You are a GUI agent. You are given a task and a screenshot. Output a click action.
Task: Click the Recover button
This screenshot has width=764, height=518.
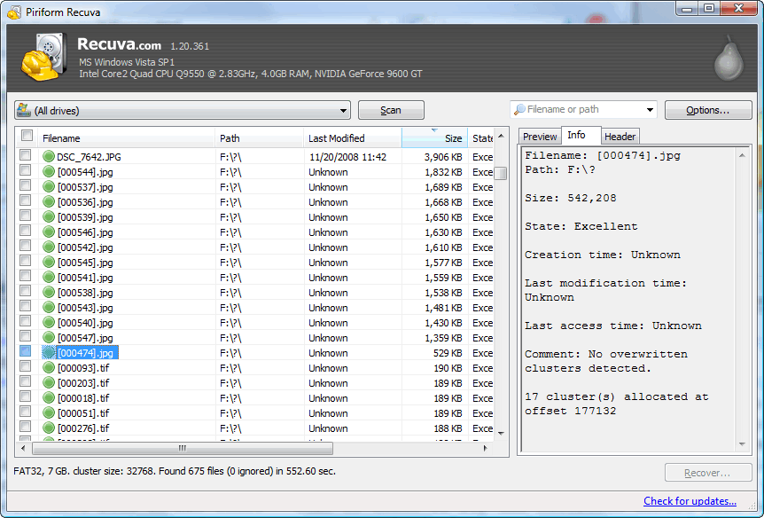tap(708, 473)
